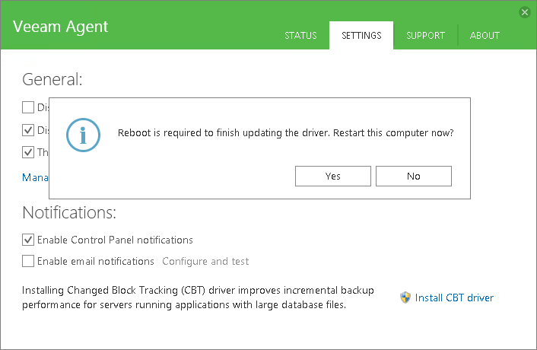Click the General heading

[x=52, y=79]
